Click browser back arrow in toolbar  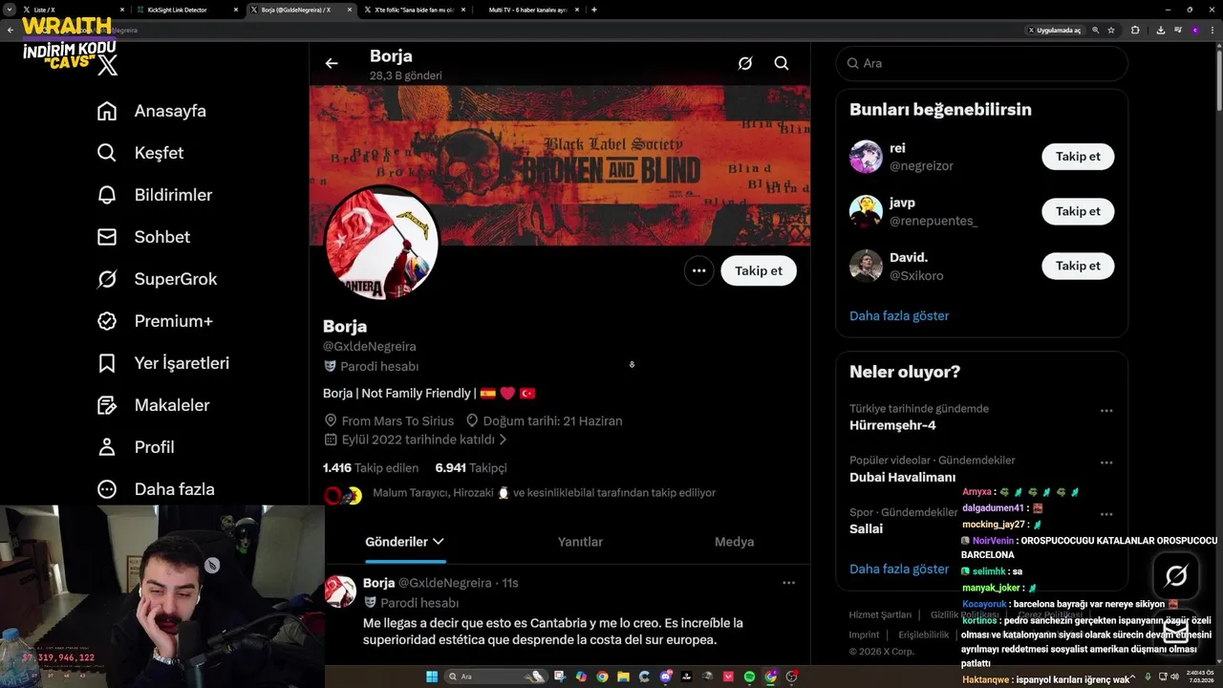coord(11,30)
